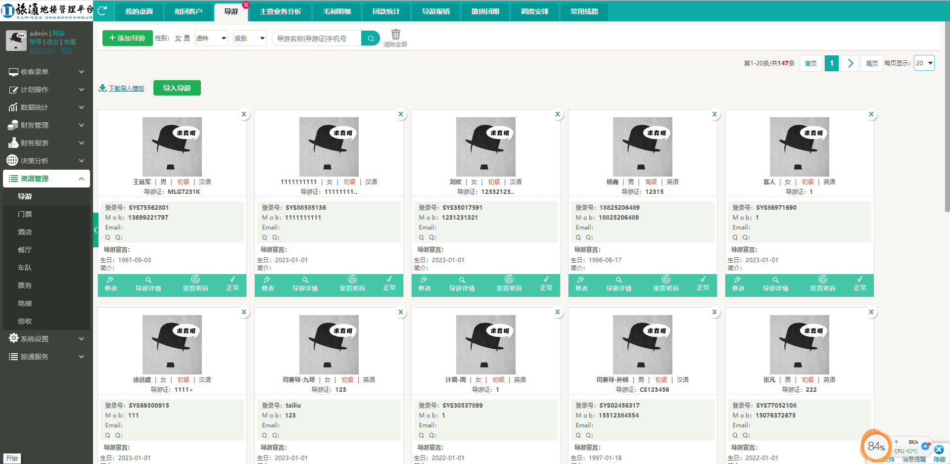Screen dimensions: 950x464
Task: Remove the 客人 guide card
Action: click(x=871, y=114)
